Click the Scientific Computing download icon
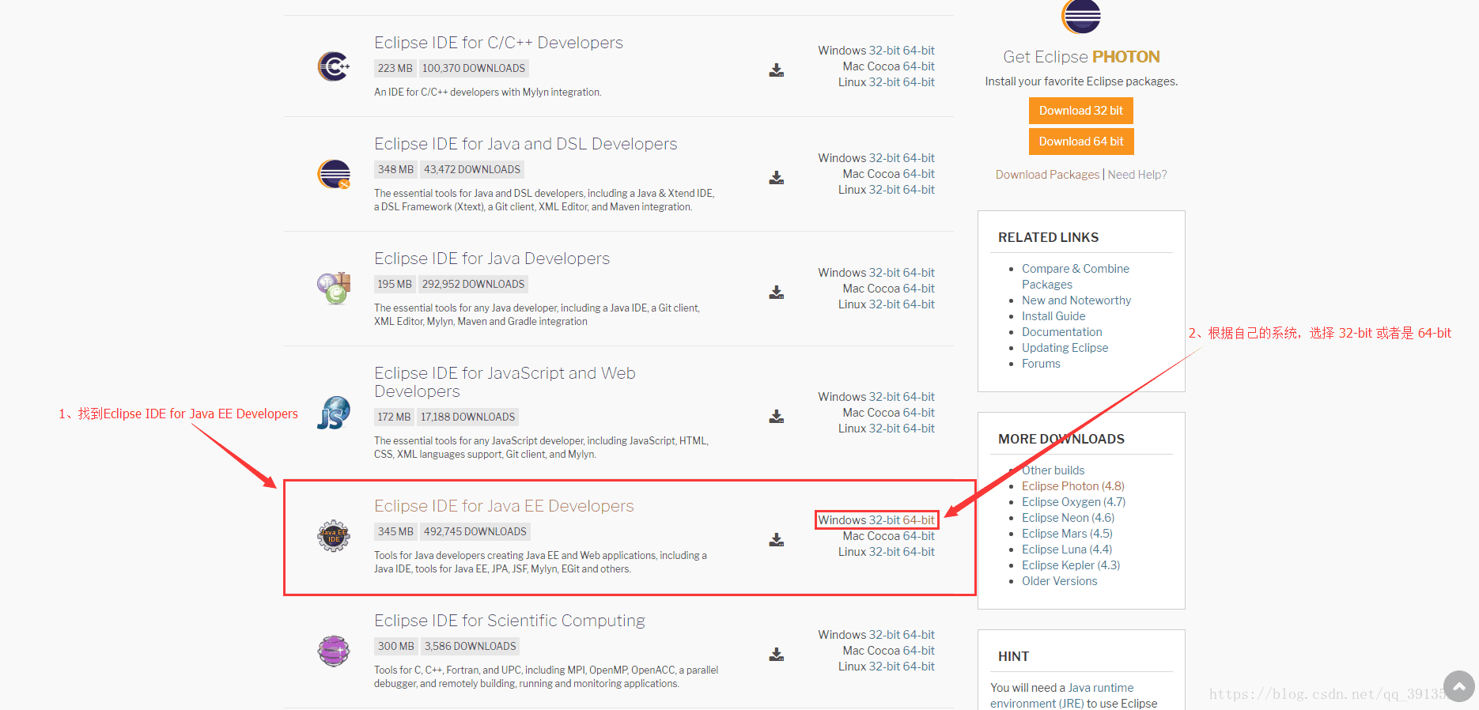Image resolution: width=1479 pixels, height=710 pixels. [x=777, y=655]
